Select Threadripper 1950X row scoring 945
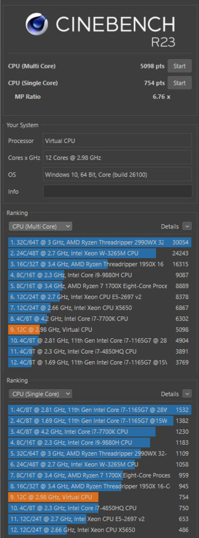 [x=99, y=486]
